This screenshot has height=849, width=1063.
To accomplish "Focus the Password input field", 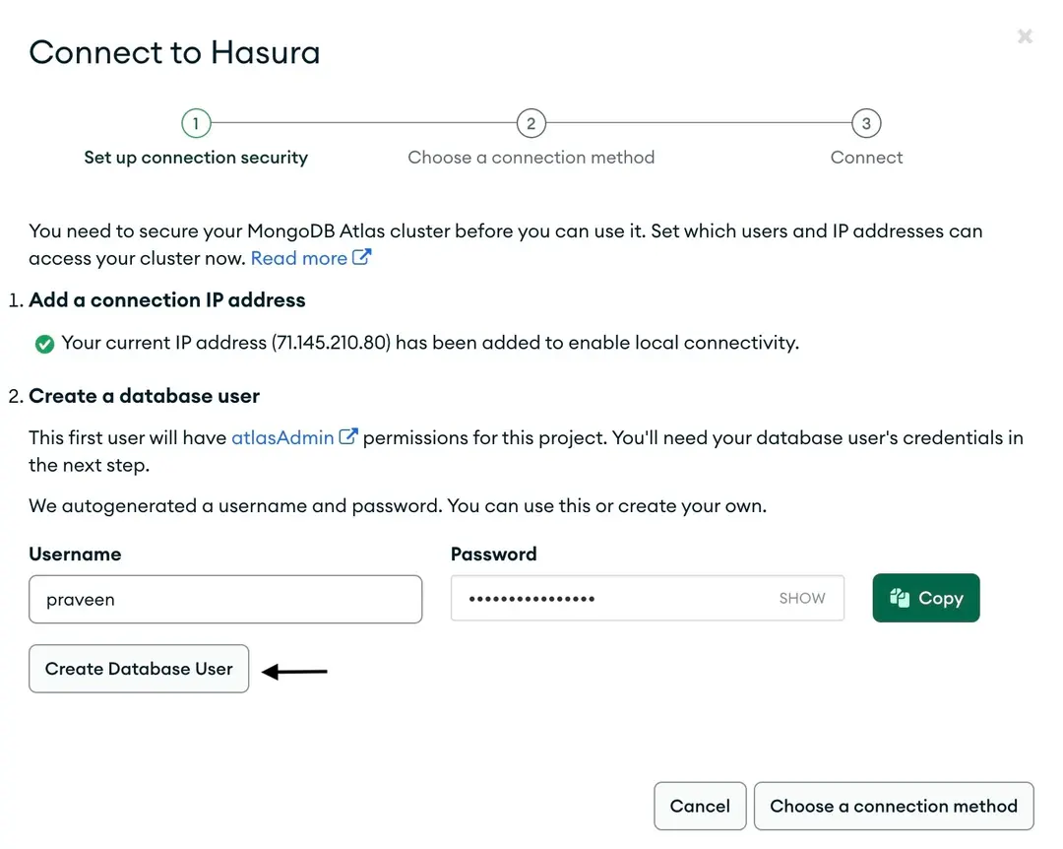I will [x=610, y=598].
